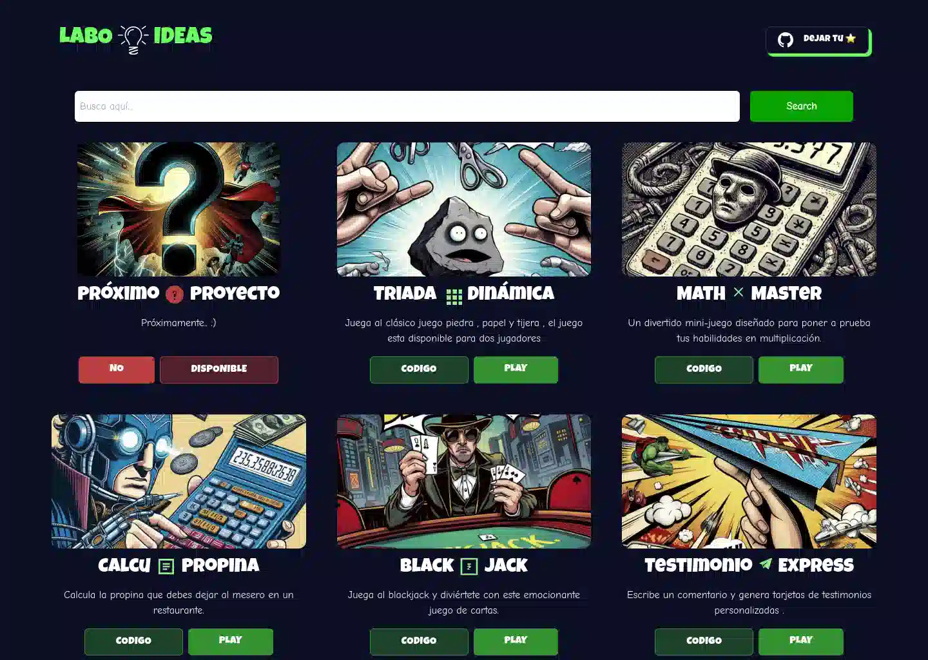
Task: Play the Math Master game
Action: pos(801,369)
